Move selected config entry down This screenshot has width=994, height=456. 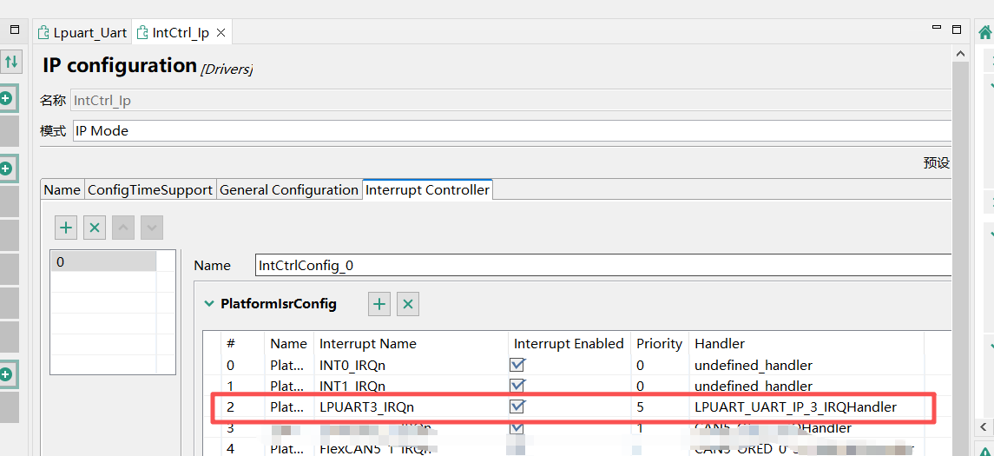point(152,228)
